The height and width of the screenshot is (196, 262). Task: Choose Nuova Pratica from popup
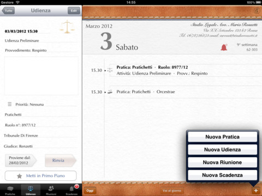(x=222, y=137)
